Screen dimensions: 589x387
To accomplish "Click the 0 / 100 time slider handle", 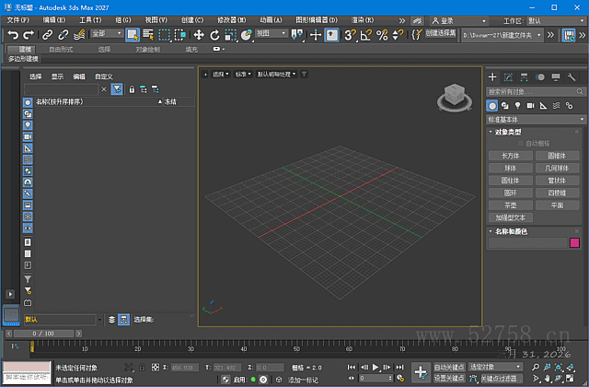I will [x=43, y=334].
